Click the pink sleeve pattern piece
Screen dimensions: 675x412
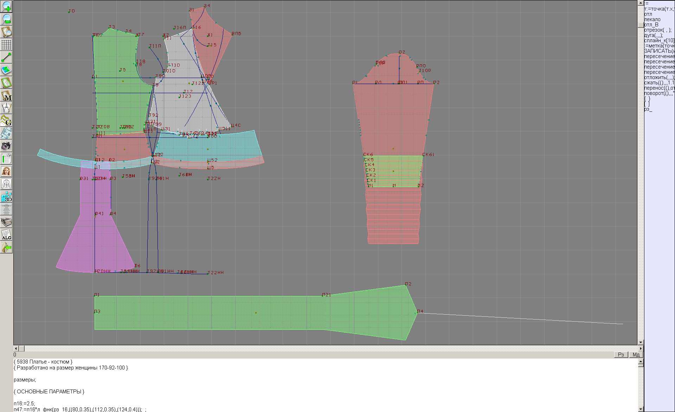393,116
